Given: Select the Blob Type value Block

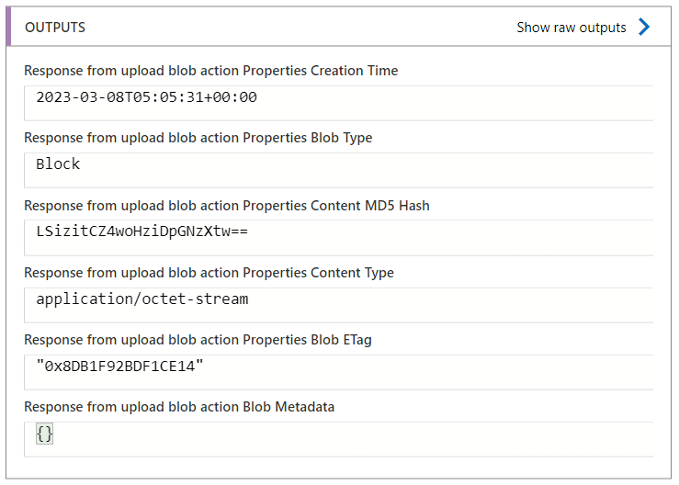Looking at the screenshot, I should pos(58,164).
